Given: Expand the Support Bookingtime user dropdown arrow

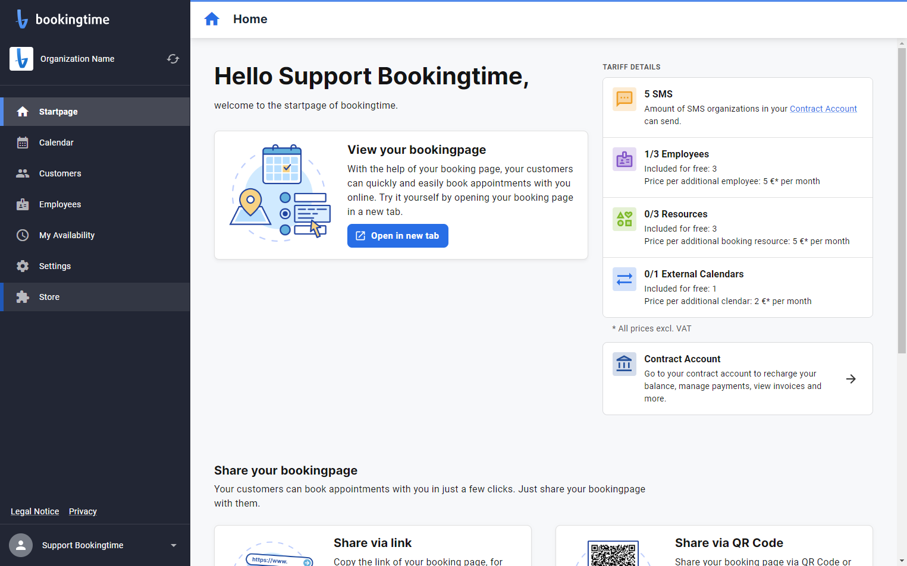Looking at the screenshot, I should (x=174, y=545).
